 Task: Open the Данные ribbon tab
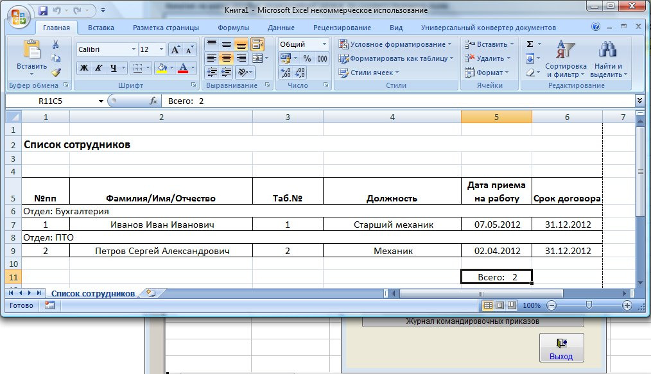point(281,28)
